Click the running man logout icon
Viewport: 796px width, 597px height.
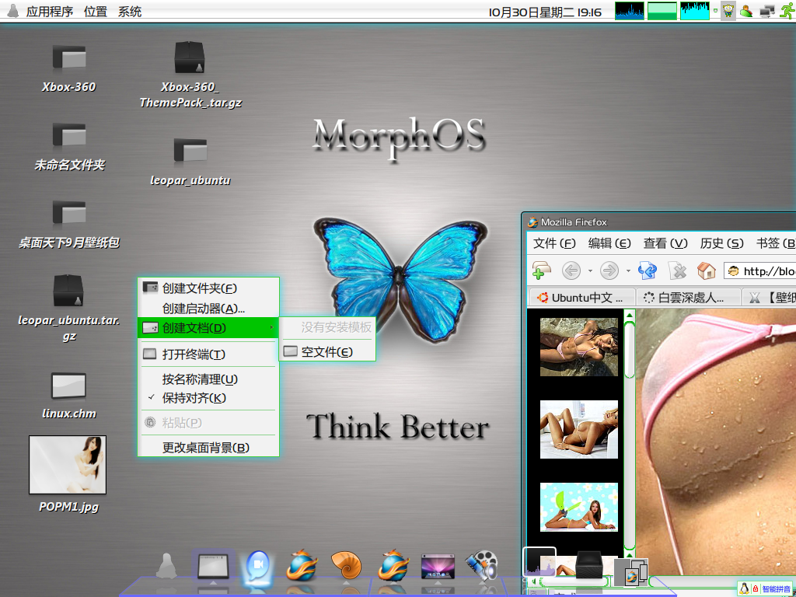click(787, 10)
